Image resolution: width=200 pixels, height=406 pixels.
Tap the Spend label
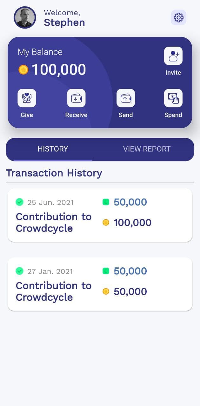[x=173, y=115]
